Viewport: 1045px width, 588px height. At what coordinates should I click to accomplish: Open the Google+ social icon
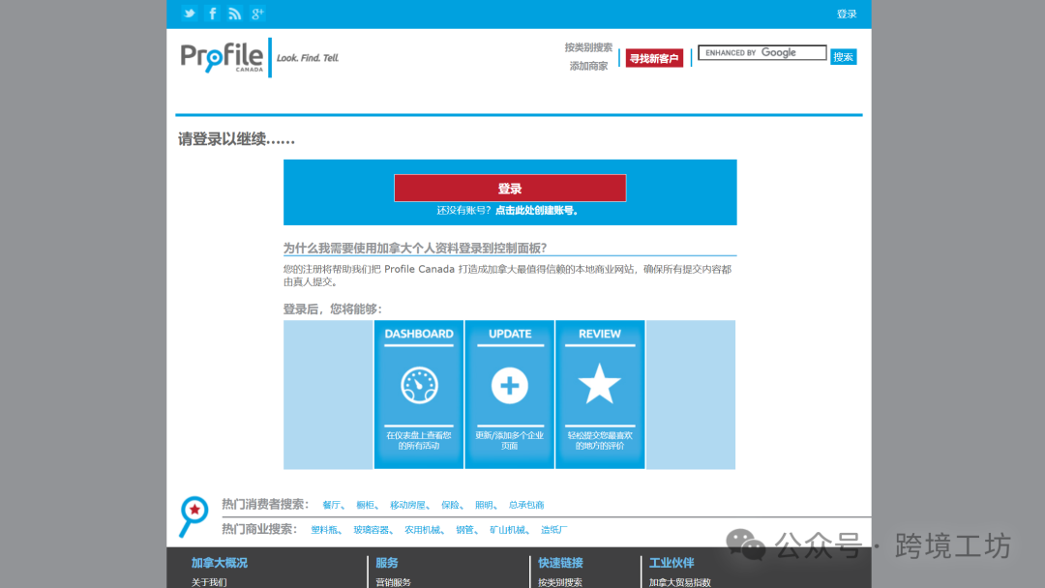(x=257, y=14)
